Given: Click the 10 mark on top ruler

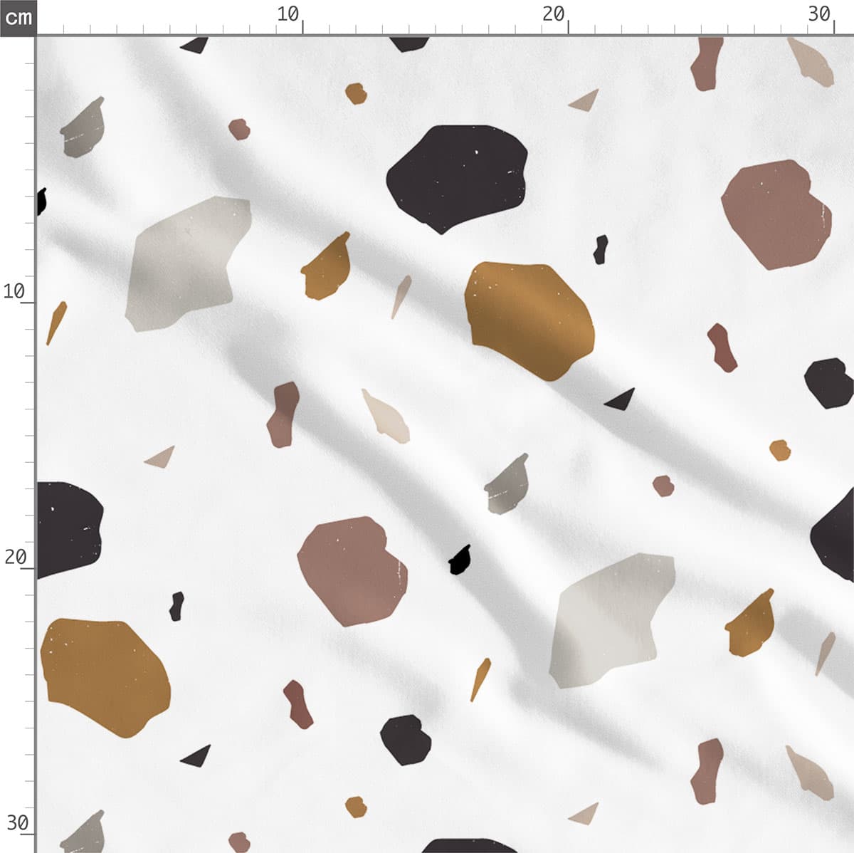Looking at the screenshot, I should tap(288, 14).
